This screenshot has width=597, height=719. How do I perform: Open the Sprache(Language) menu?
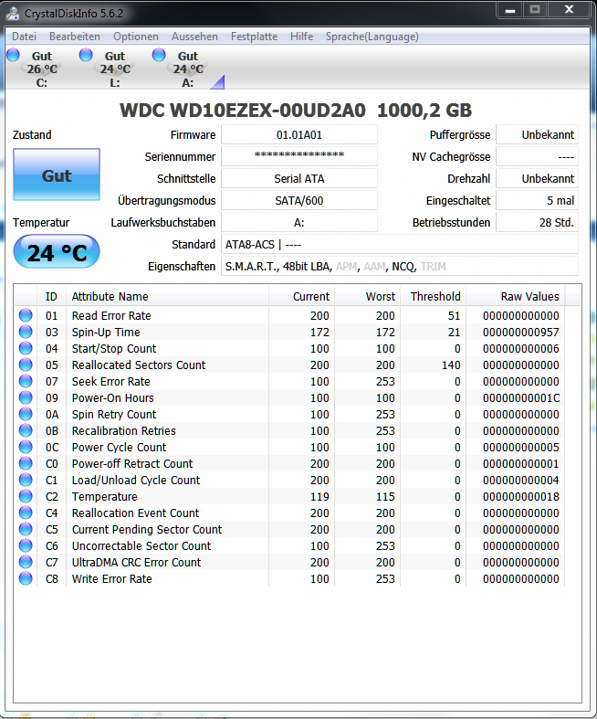point(372,37)
